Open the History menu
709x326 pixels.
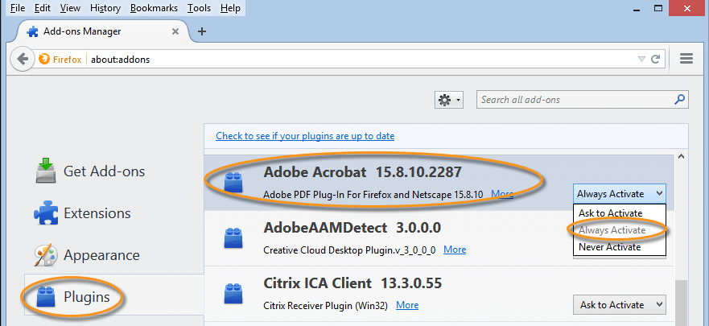click(105, 8)
